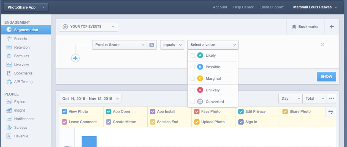Click the plus icon to add bookmark
347x147 pixels.
(332, 27)
